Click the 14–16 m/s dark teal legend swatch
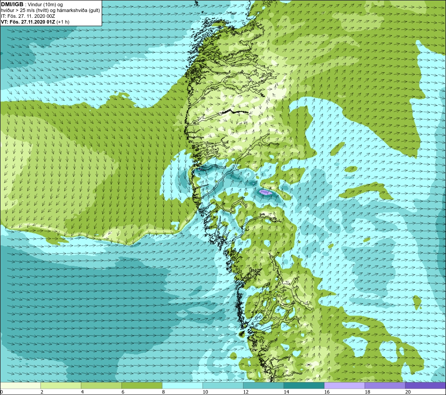 [x=304, y=385]
